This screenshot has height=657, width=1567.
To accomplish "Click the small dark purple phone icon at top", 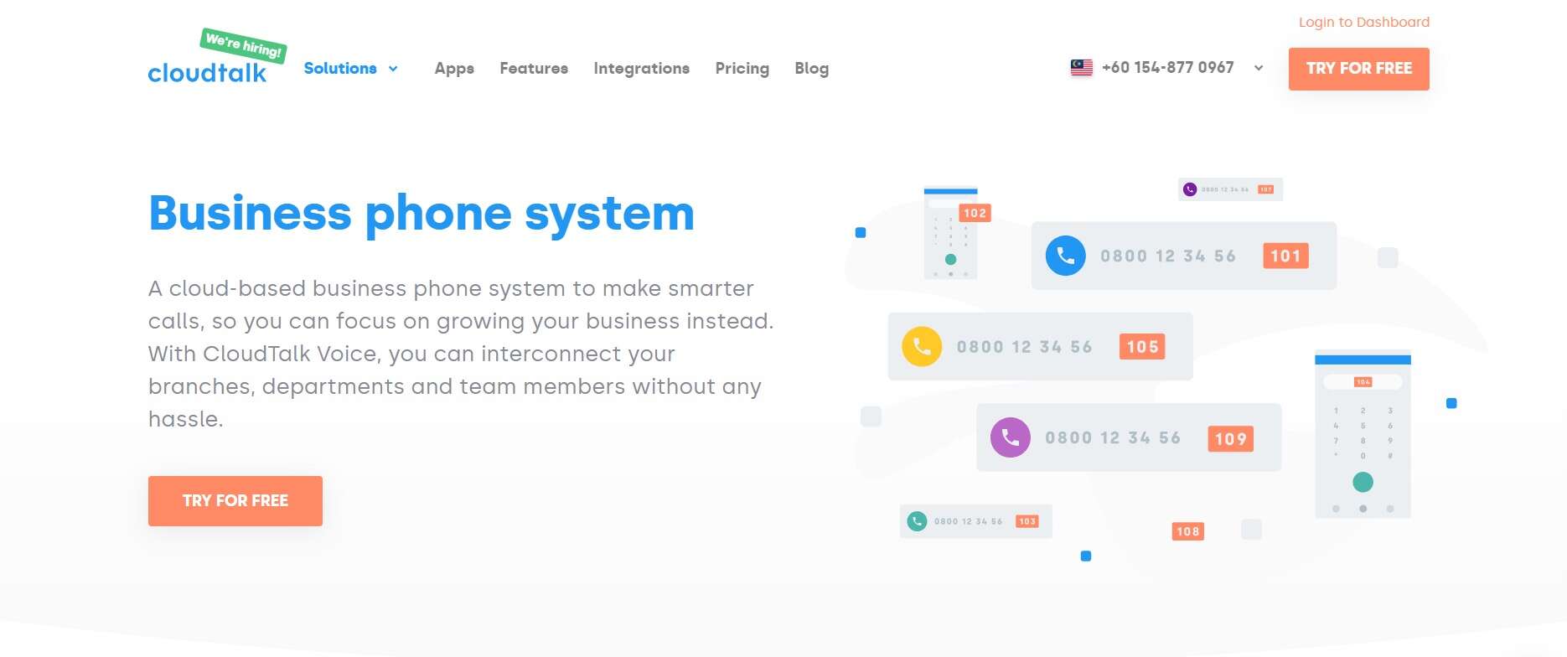I will click(1190, 189).
